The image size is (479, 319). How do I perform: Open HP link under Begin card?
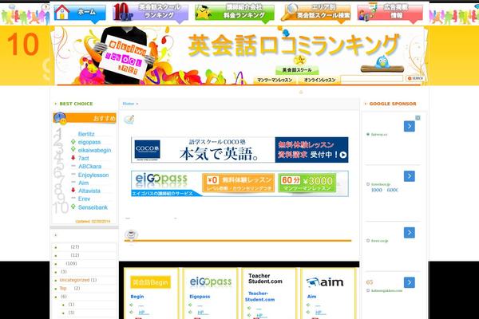142,313
